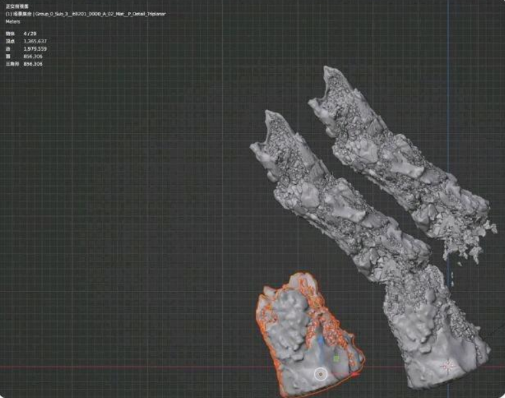Image resolution: width=505 pixels, height=398 pixels.
Task: Click the vertex count '1,365,637'
Action: coord(35,41)
